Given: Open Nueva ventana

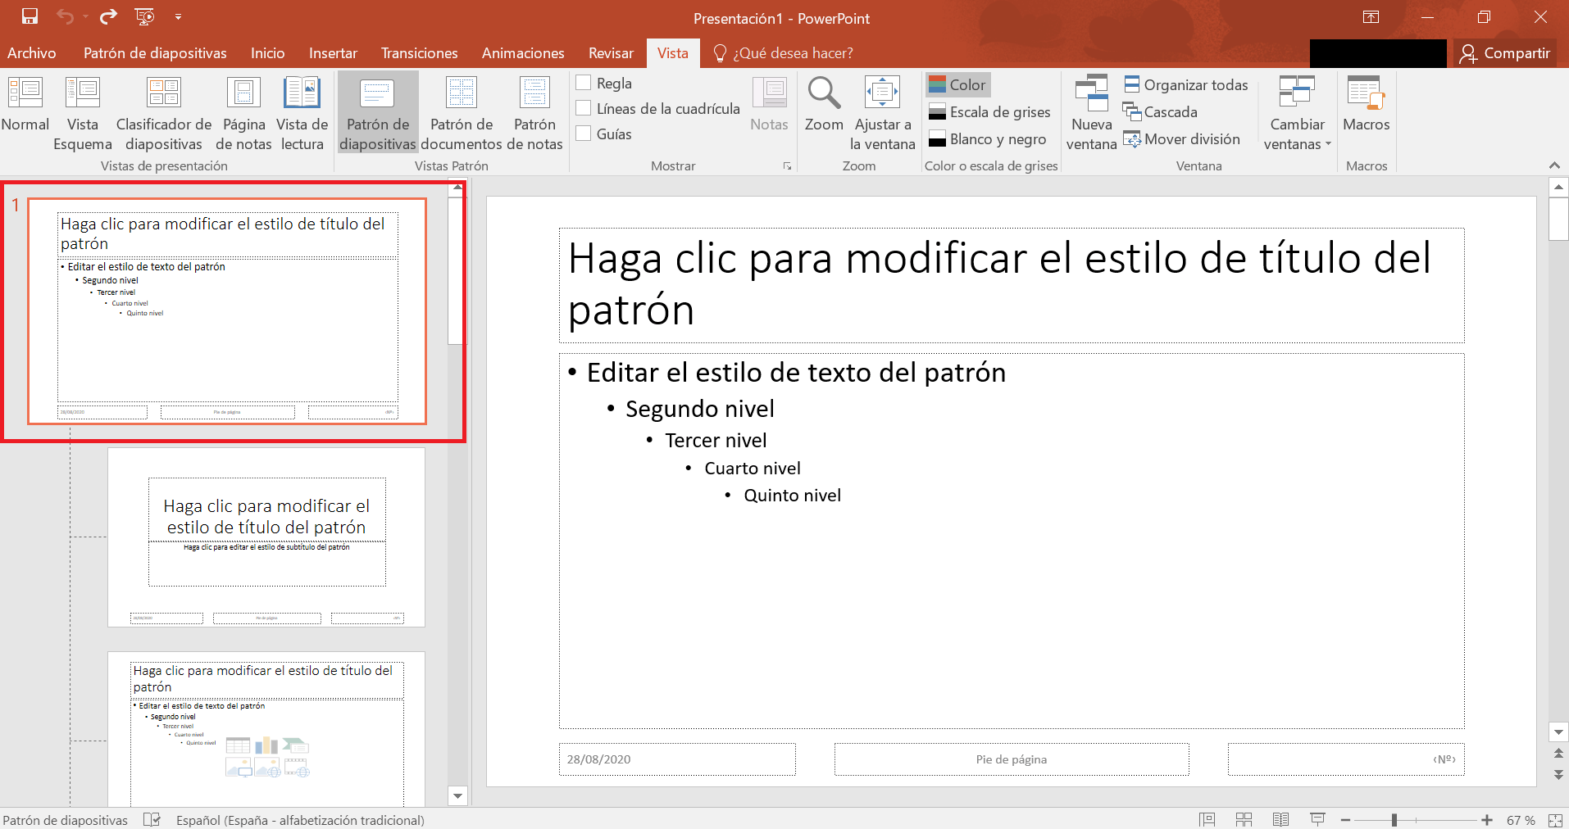Looking at the screenshot, I should pyautogui.click(x=1091, y=113).
